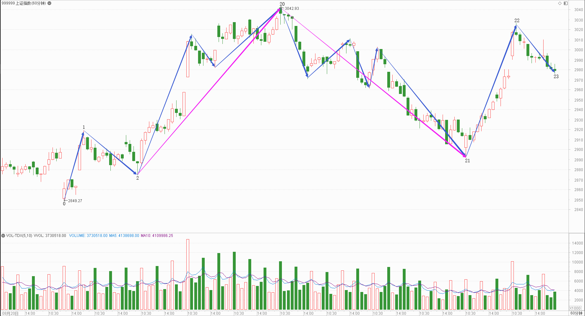
Task: Click the 3042.93 high price label
Action: (292, 9)
